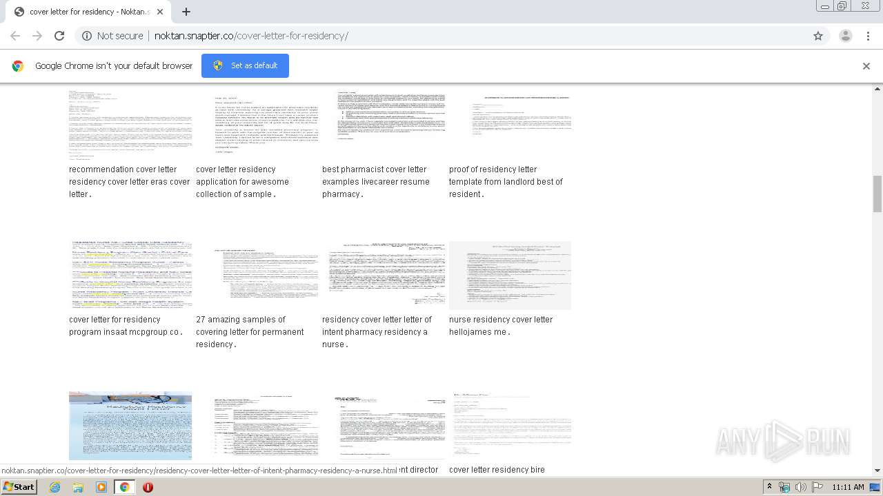Image resolution: width=883 pixels, height=496 pixels.
Task: Bookmark this page with star icon
Action: click(818, 36)
